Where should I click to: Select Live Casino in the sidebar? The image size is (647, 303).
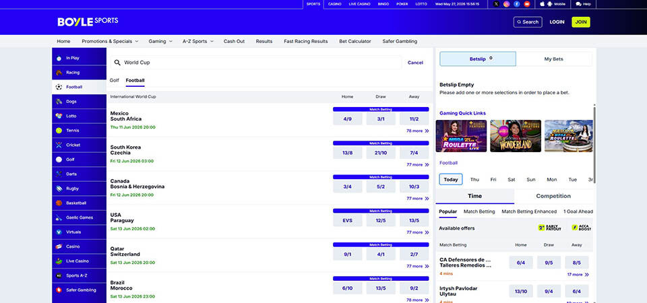coord(80,261)
